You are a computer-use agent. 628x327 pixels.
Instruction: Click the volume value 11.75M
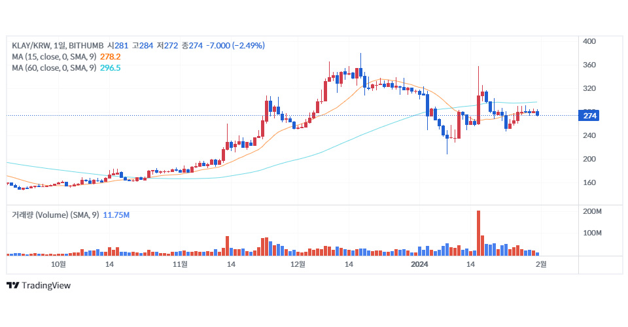point(116,215)
